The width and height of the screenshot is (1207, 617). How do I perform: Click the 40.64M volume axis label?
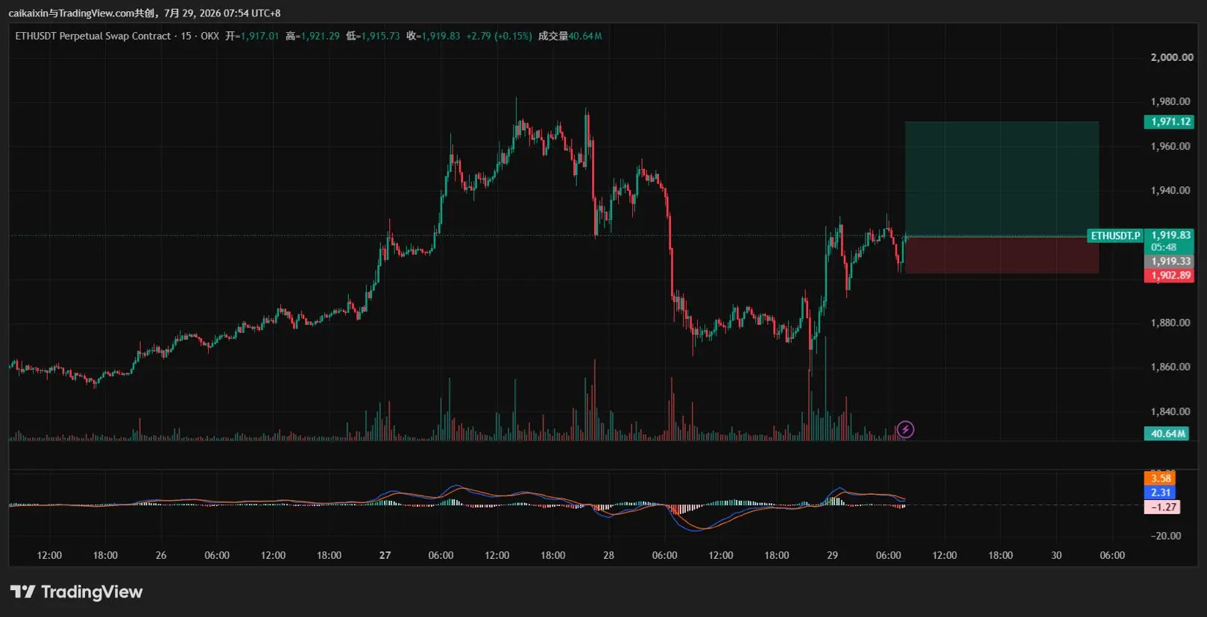coord(1167,434)
